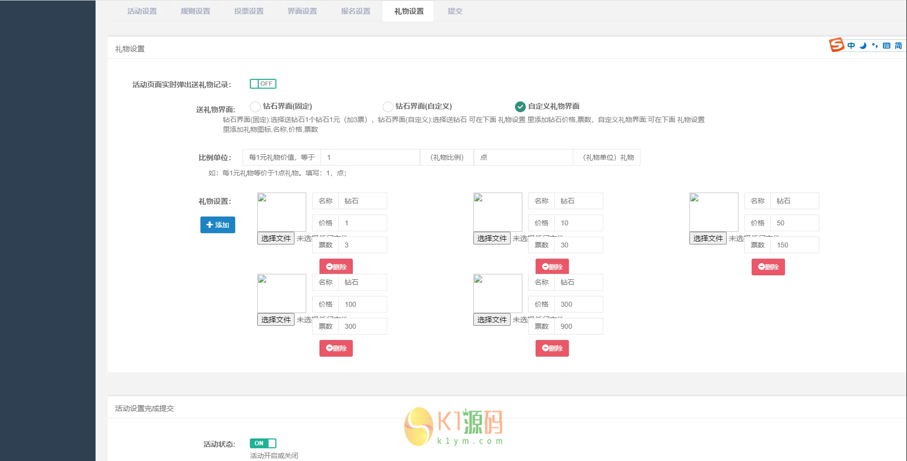Enable the real-time gift record OFF toggle
Screen dimensions: 907x461
point(263,83)
